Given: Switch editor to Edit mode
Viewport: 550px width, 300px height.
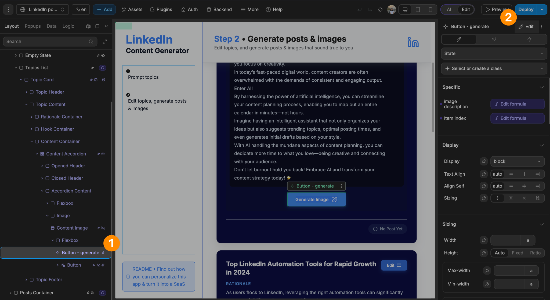Looking at the screenshot, I should [466, 9].
